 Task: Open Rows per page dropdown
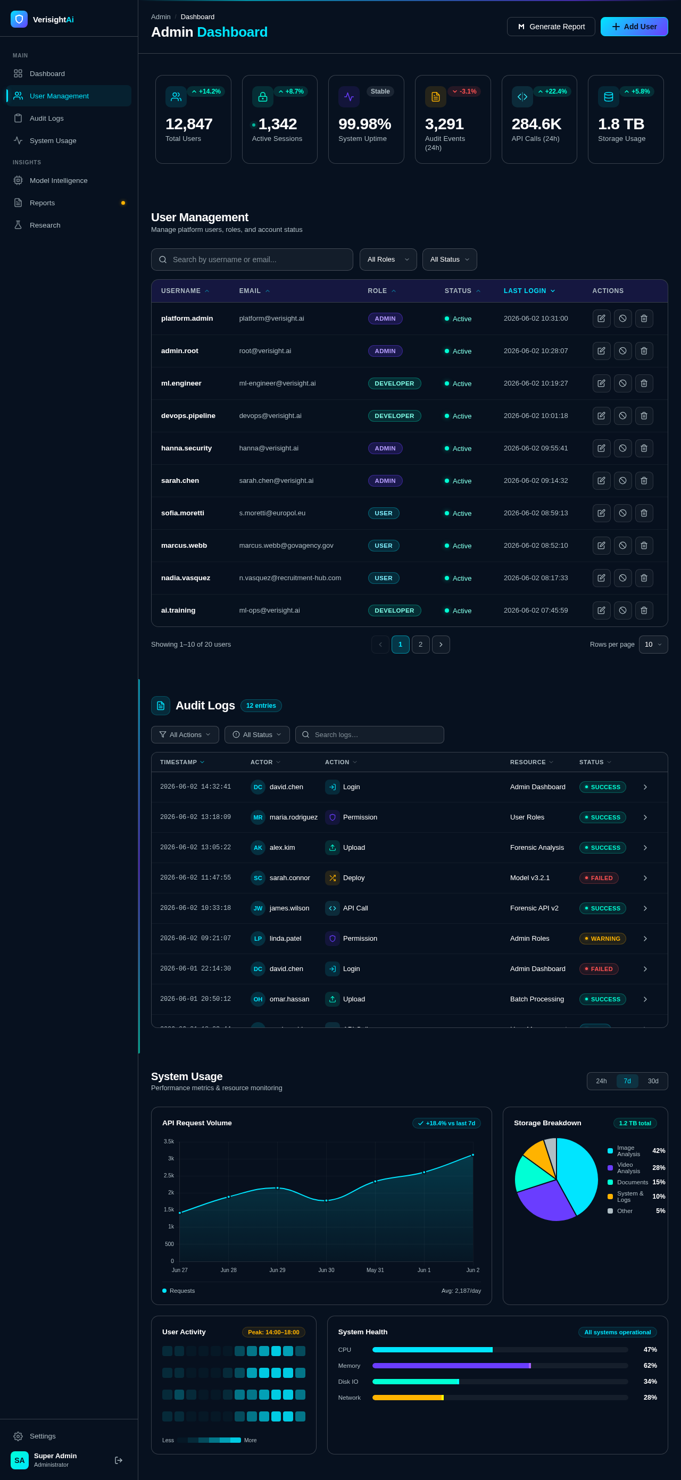point(653,645)
